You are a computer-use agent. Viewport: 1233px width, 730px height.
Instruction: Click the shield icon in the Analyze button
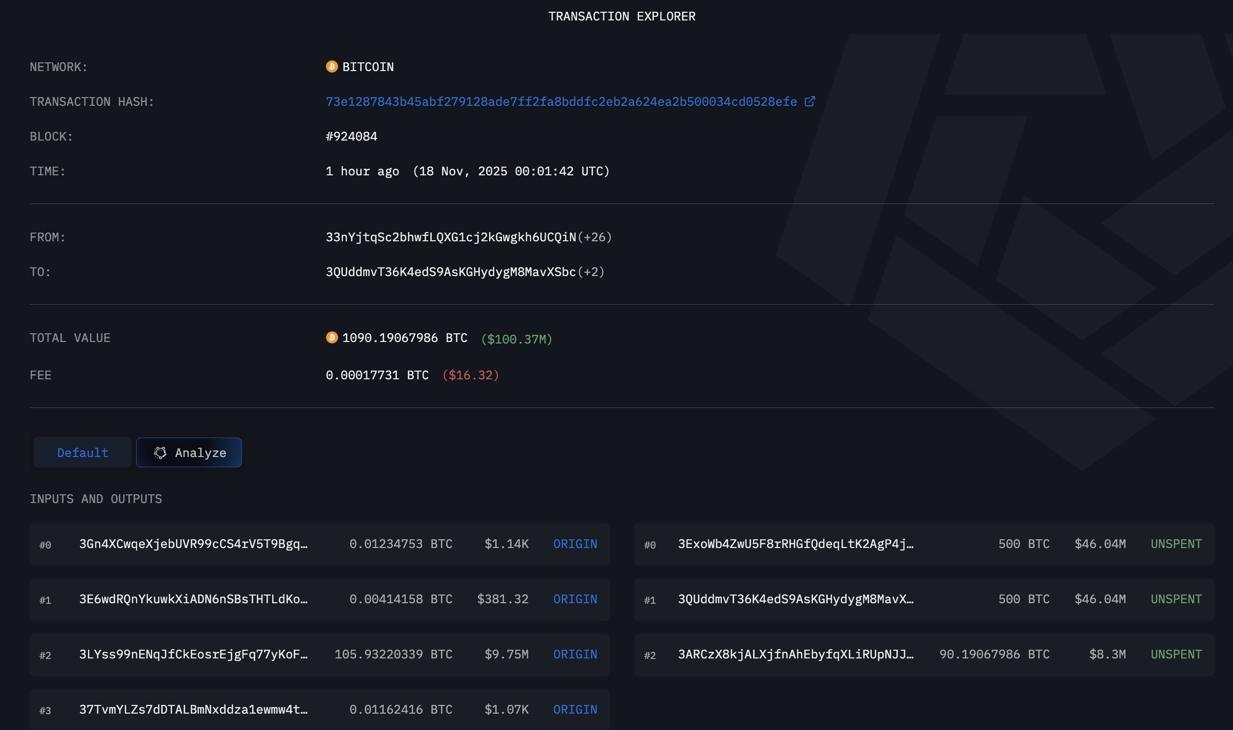click(x=161, y=452)
